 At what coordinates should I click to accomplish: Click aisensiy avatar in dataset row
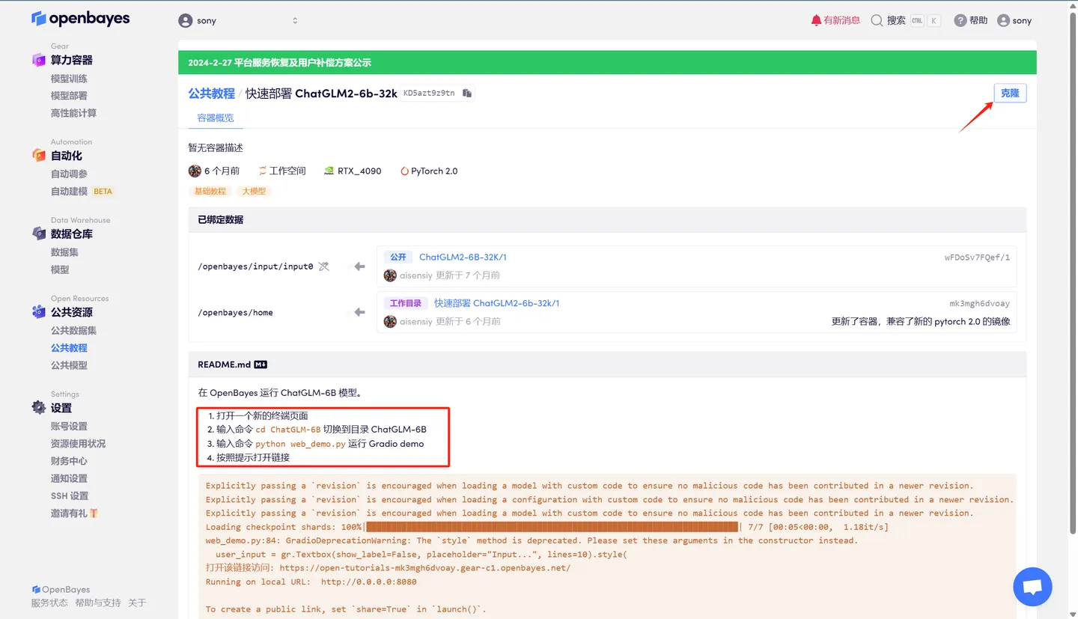390,275
